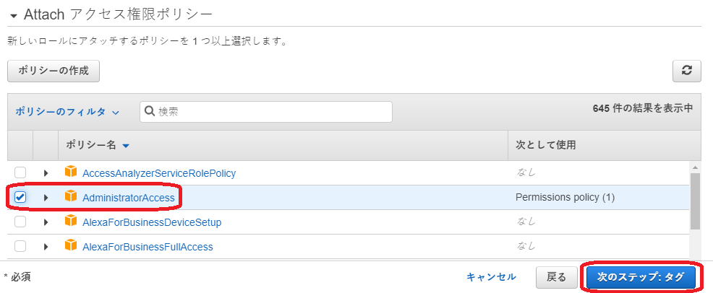Viewport: 713px width, 293px height.
Task: Click the orange box icon beside AlexaForBusinessDeviceSetup
Action: click(x=71, y=222)
